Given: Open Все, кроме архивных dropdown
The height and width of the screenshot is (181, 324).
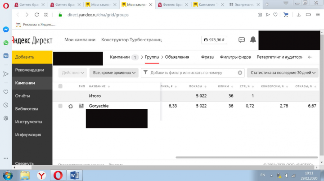Looking at the screenshot, I should tap(114, 73).
